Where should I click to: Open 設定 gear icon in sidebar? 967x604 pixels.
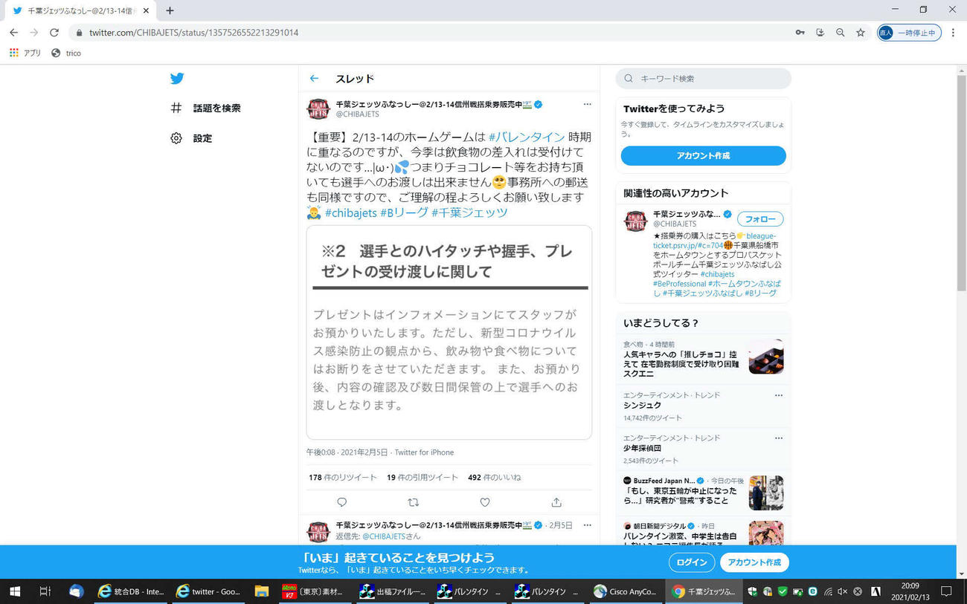click(176, 138)
